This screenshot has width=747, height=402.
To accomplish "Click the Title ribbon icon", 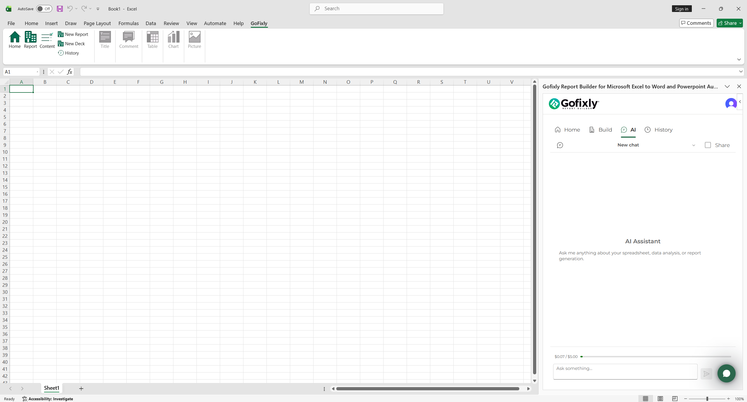I will pyautogui.click(x=105, y=40).
